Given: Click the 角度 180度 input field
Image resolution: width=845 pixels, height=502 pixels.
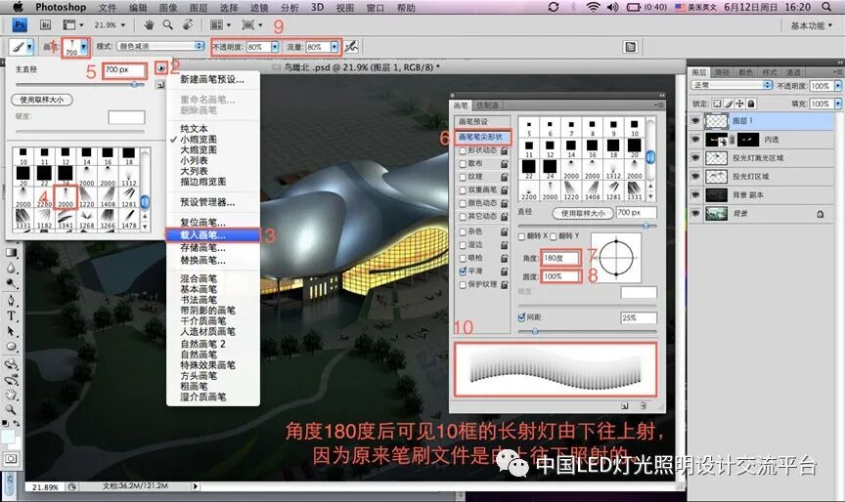Looking at the screenshot, I should (561, 258).
